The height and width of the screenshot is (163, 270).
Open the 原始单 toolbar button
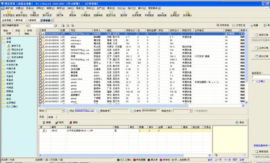[73, 14]
